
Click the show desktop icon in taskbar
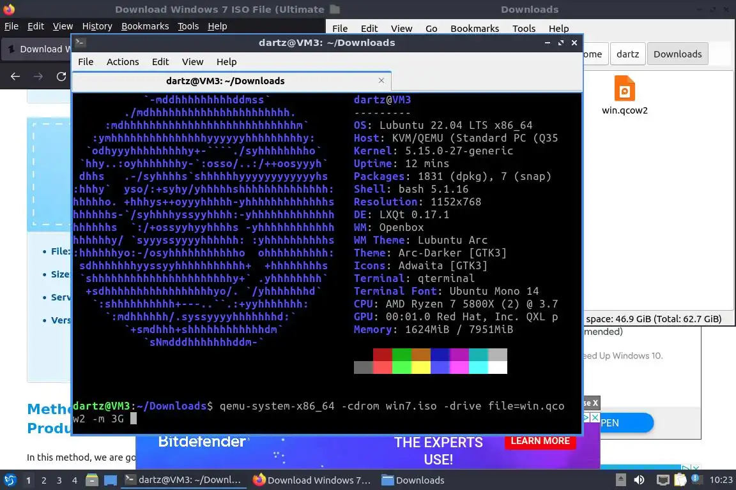[x=111, y=480]
